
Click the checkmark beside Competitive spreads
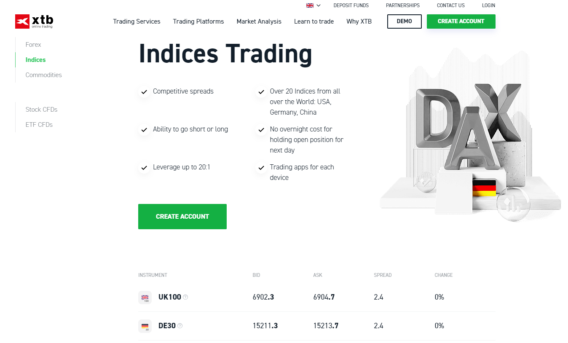coord(144,91)
